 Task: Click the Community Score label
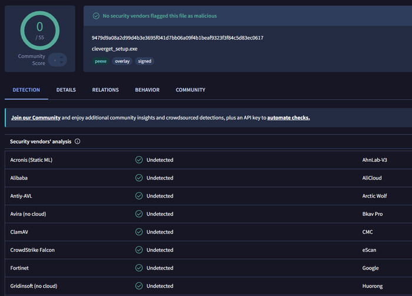pyautogui.click(x=32, y=59)
